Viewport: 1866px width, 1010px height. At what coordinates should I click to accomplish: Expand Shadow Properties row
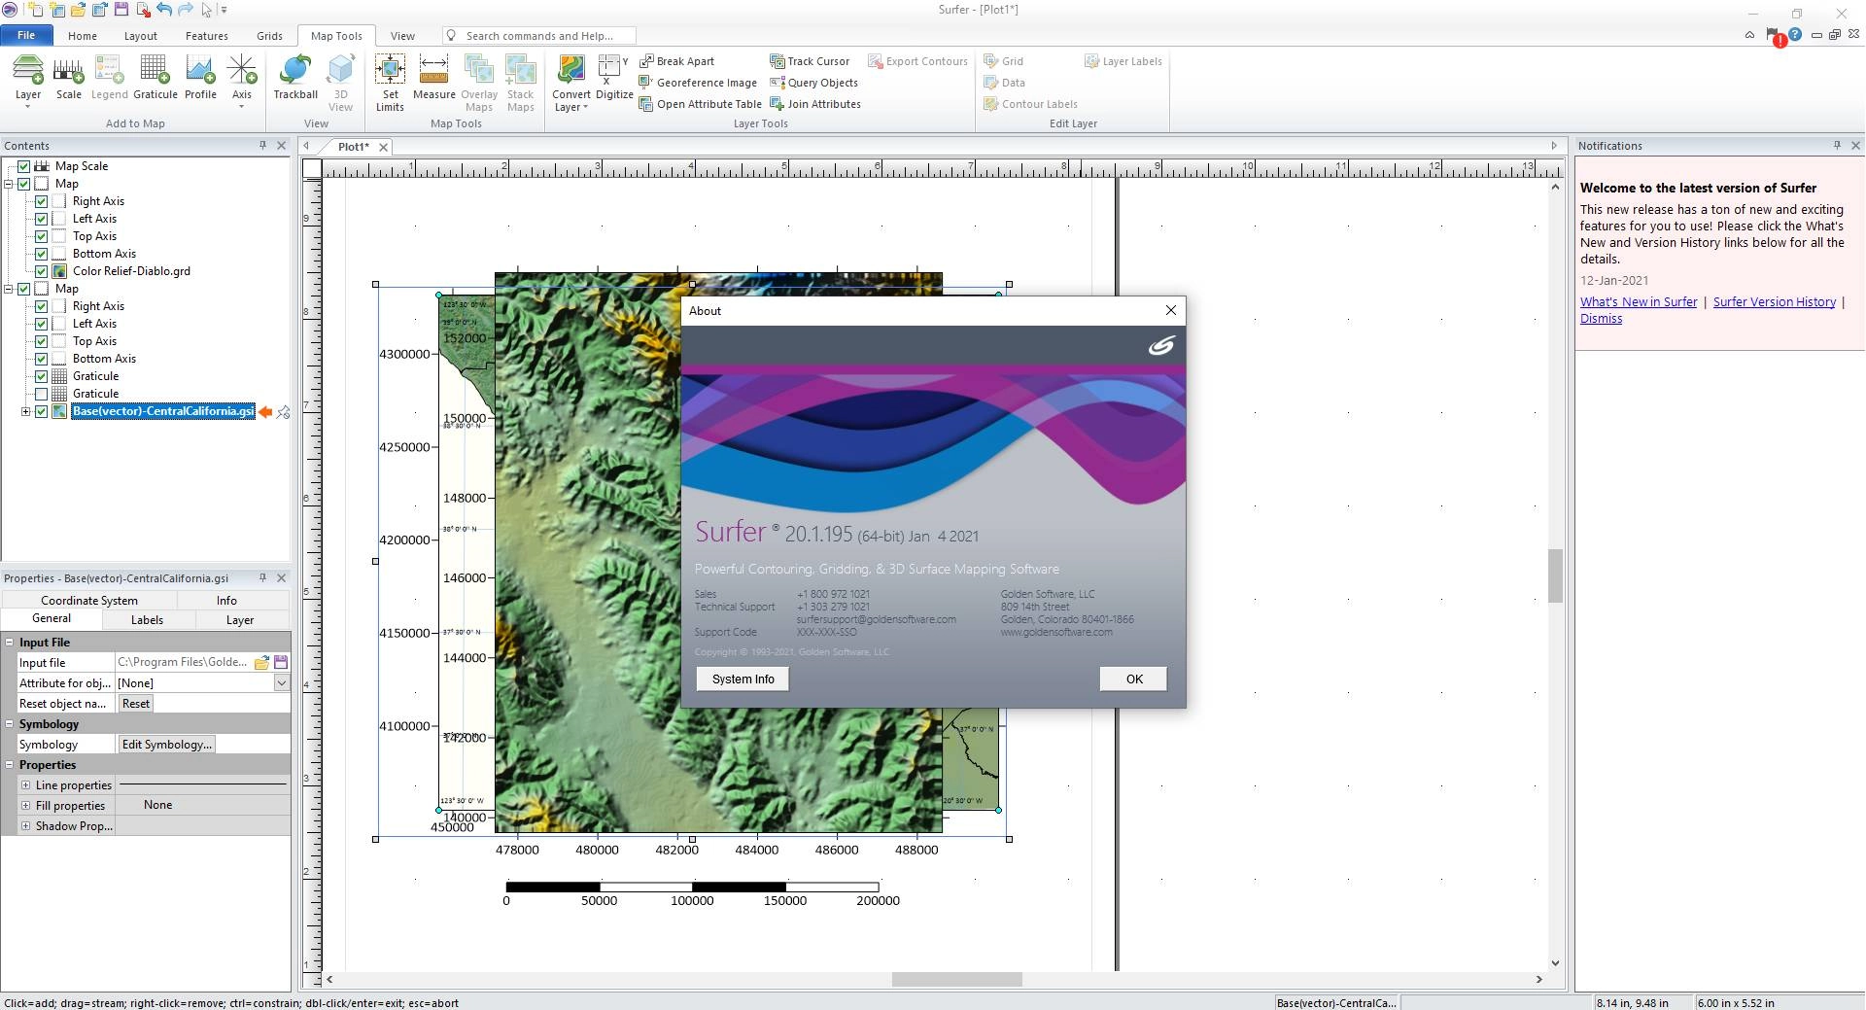(26, 825)
